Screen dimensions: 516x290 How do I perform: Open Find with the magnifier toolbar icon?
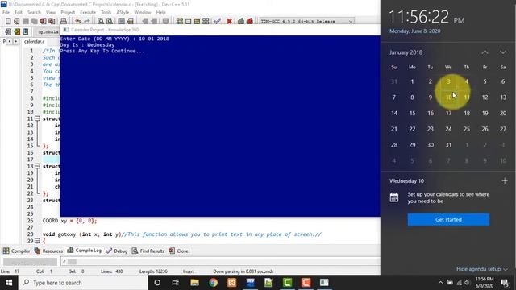click(101, 21)
